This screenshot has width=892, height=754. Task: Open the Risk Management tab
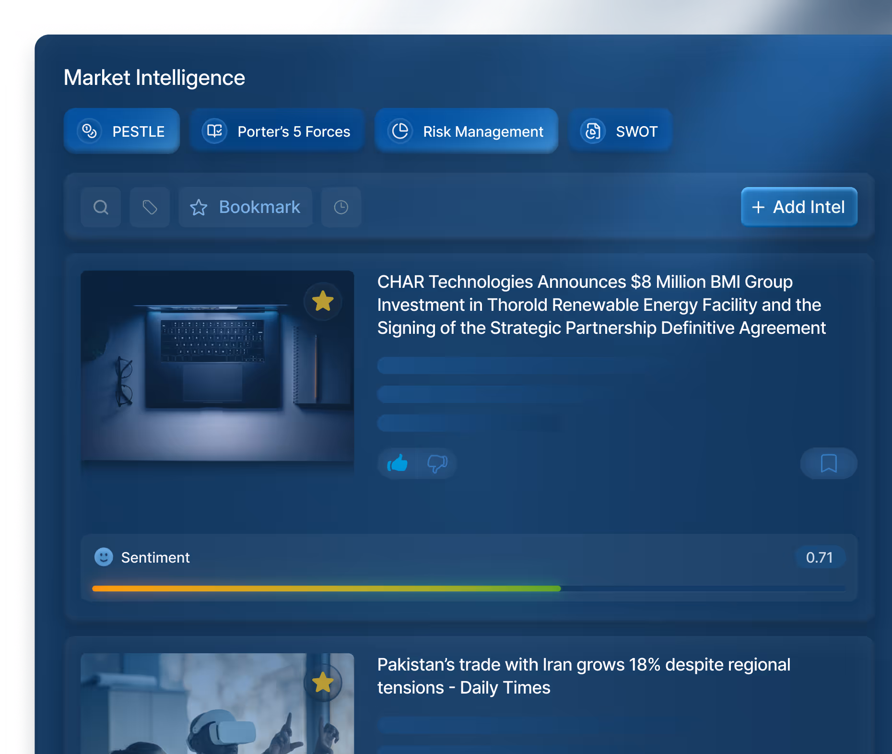[x=466, y=131]
